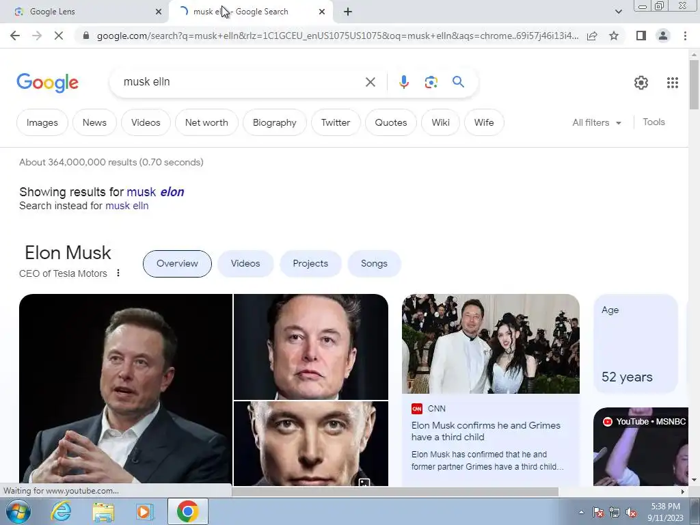Open Chrome side panel

click(x=641, y=36)
